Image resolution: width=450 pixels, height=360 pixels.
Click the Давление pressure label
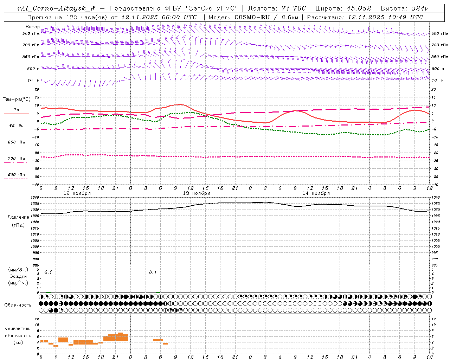pos(18,217)
